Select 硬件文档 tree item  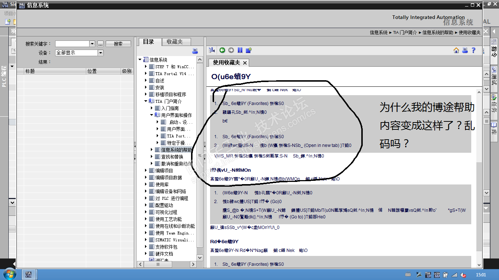(x=164, y=254)
